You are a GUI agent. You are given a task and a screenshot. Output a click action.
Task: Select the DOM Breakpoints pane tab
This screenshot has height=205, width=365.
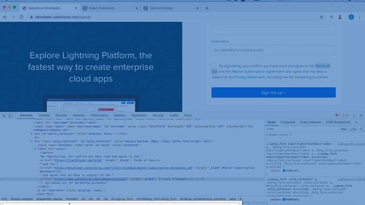(x=338, y=122)
